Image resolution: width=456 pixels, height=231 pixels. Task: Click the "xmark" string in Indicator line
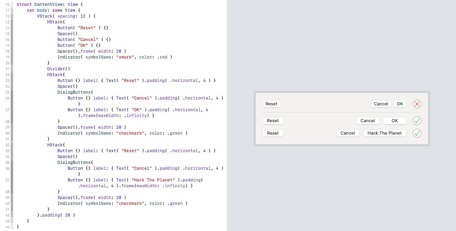[x=125, y=57]
